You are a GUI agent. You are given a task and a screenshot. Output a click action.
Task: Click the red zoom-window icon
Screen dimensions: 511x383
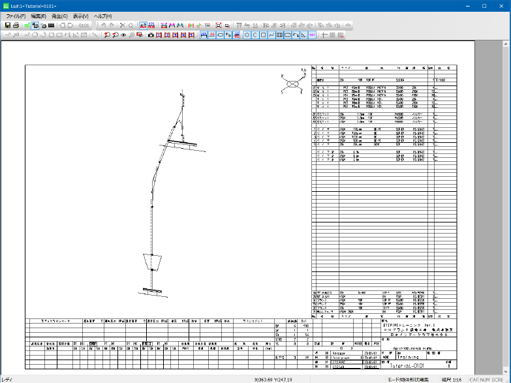(x=140, y=35)
